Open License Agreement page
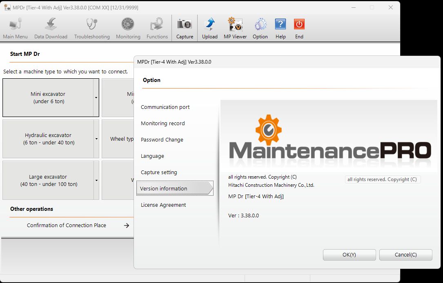Image resolution: width=443 pixels, height=283 pixels. [163, 205]
